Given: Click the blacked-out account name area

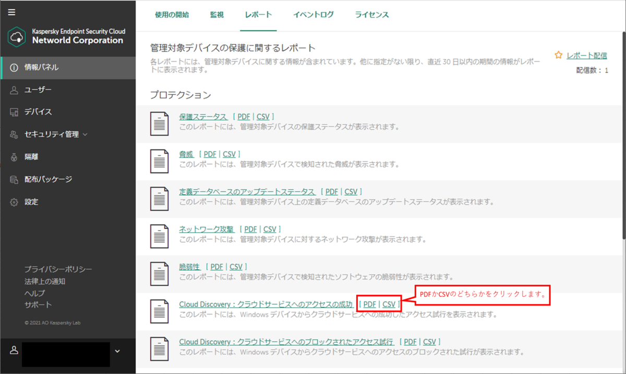Looking at the screenshot, I should tap(66, 354).
